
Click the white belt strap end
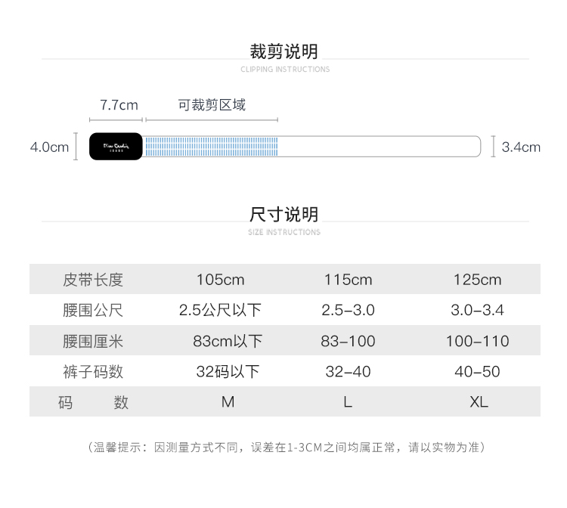(x=380, y=147)
